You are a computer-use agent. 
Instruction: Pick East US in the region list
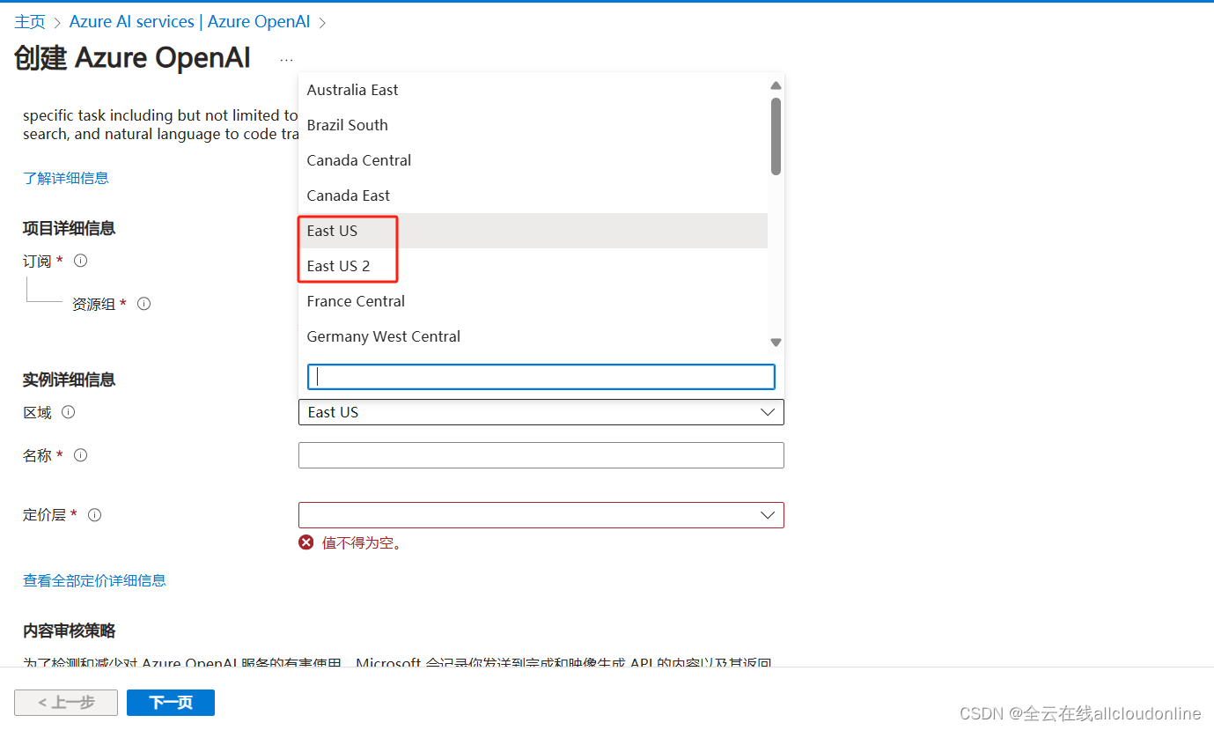click(533, 231)
